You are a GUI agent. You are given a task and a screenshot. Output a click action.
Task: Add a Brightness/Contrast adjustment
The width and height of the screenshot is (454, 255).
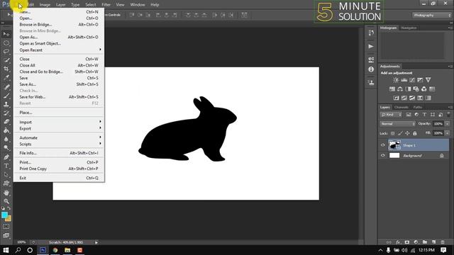point(396,80)
